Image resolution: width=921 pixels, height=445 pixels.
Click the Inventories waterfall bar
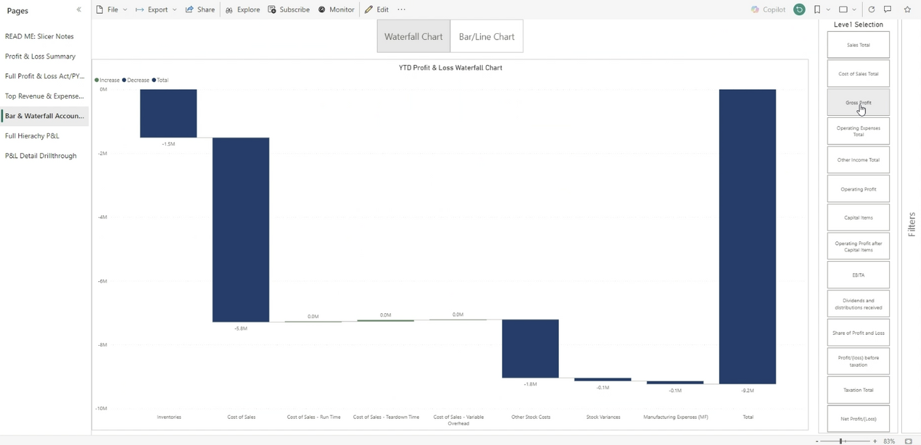(x=169, y=113)
